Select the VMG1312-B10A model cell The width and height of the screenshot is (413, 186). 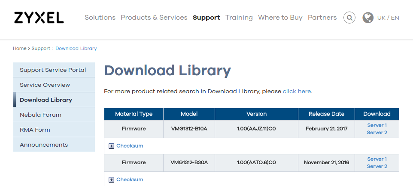click(x=189, y=129)
